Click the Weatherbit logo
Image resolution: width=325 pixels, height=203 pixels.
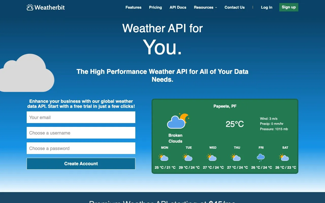[x=46, y=7]
